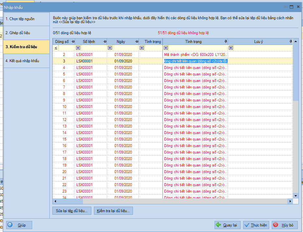Open help with the Giúp button
Screen dimensions: 303x232
19,225
